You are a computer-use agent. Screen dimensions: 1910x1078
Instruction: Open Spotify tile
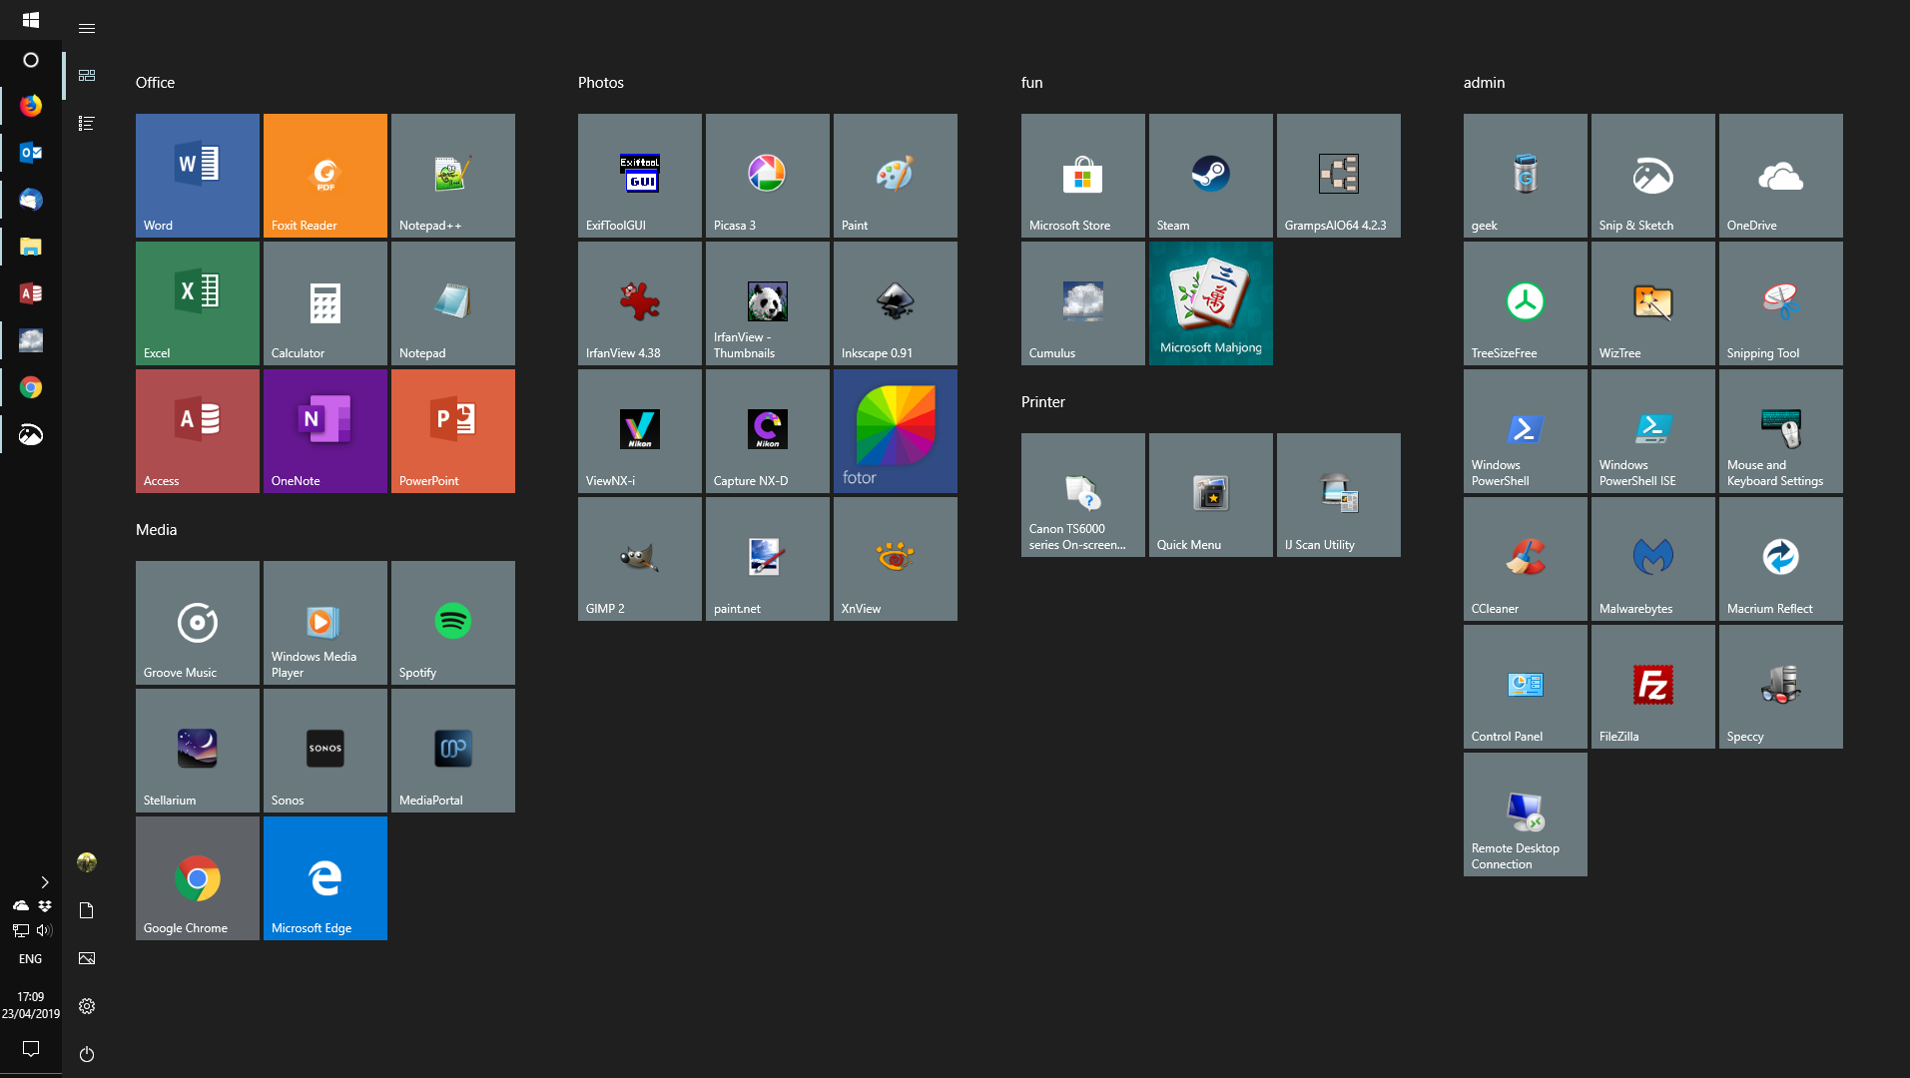tap(453, 623)
